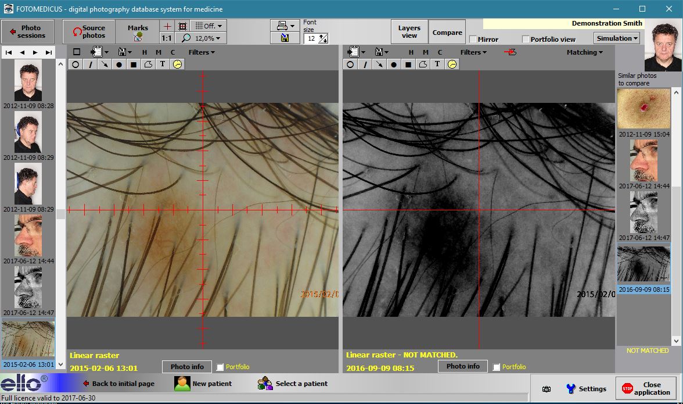Select the text tool in right pane
The width and height of the screenshot is (683, 404).
(437, 65)
